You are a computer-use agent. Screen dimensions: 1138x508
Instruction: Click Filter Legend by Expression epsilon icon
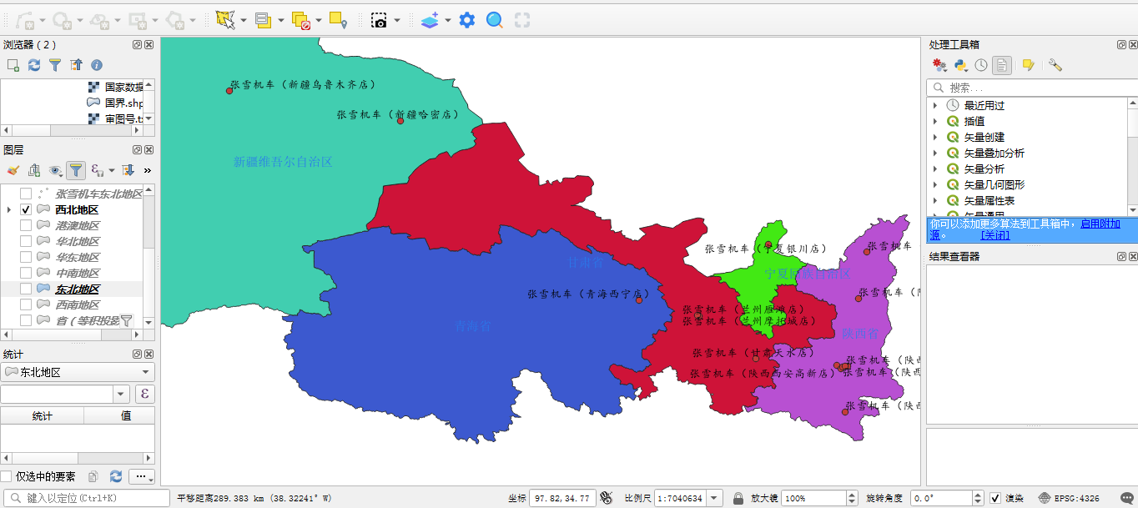(x=97, y=170)
